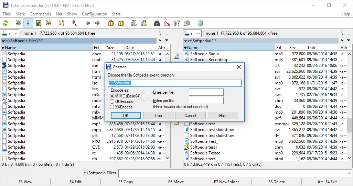353x186 pixels.
Task: Open the FTP connect icon
Action: (x=134, y=23)
